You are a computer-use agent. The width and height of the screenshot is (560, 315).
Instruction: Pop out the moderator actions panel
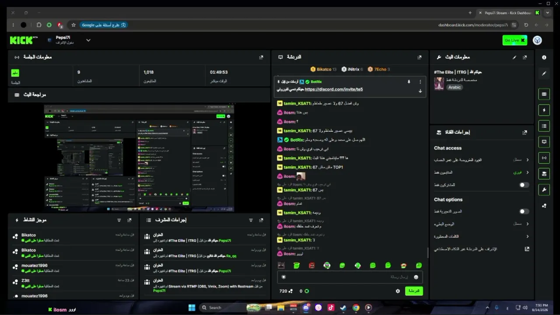tap(261, 220)
